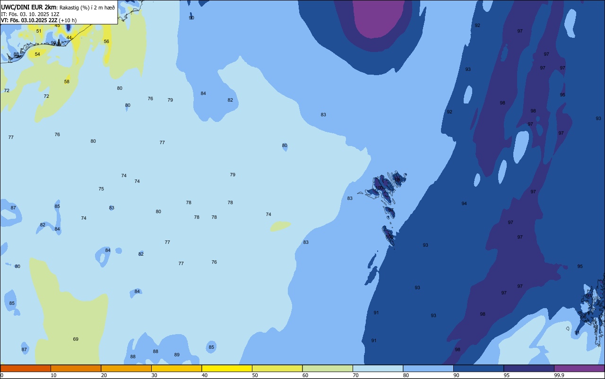Click the "54" value in the yellow patch

[x=37, y=54]
